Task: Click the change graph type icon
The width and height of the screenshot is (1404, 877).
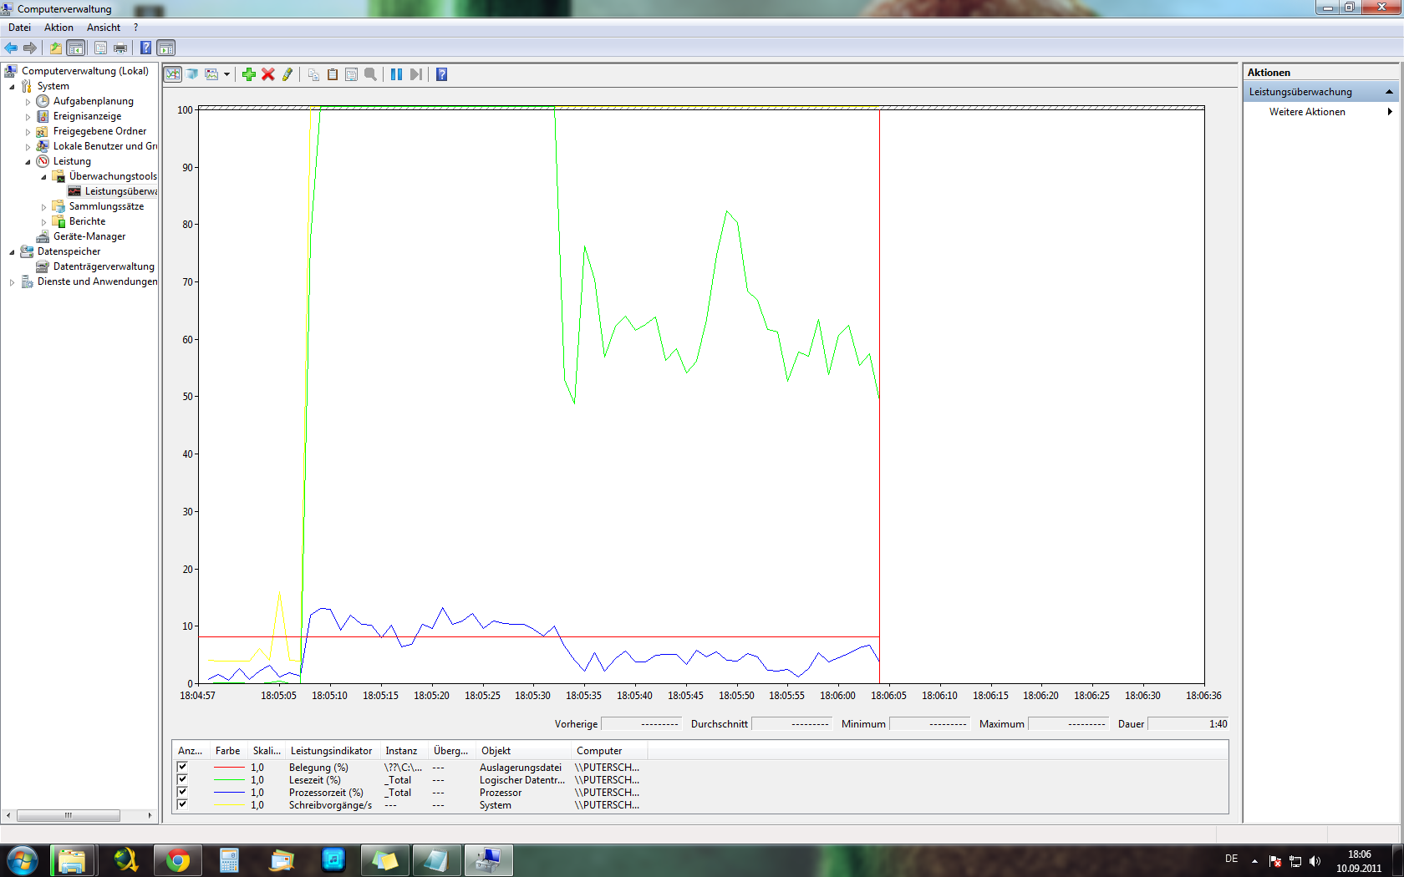Action: [212, 74]
